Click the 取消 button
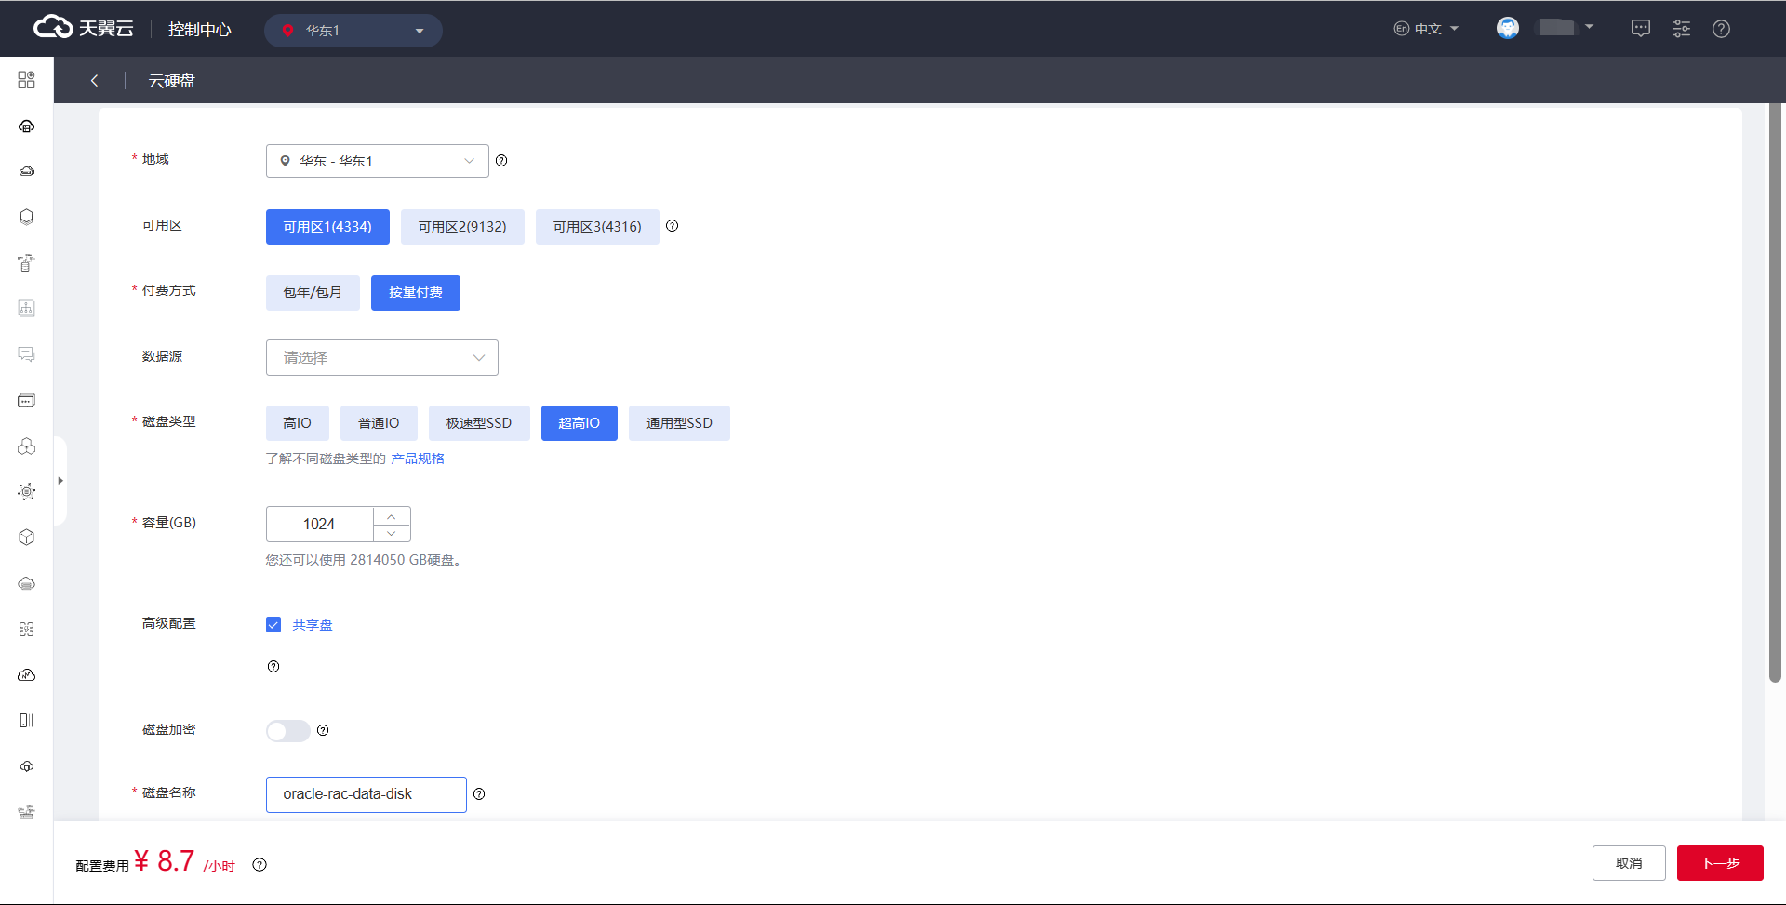 tap(1629, 863)
